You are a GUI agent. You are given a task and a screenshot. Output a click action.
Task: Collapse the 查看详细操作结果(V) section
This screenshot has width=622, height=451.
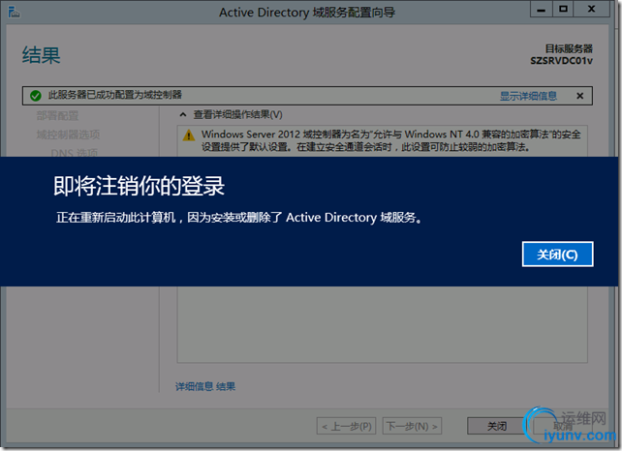[x=183, y=115]
